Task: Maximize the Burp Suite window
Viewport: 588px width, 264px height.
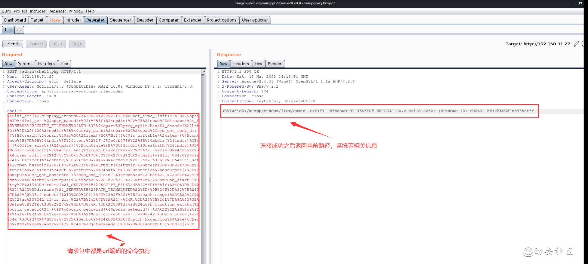Action: (580, 3)
